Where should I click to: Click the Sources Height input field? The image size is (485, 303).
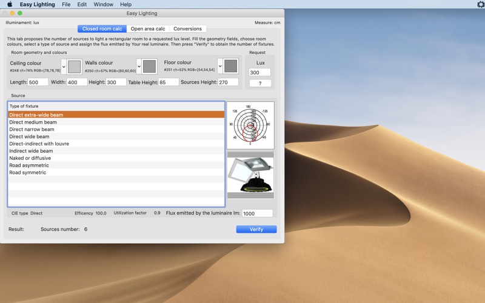click(x=229, y=82)
